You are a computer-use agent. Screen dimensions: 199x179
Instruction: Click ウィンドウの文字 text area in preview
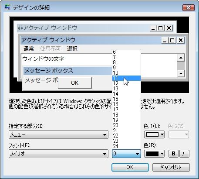coord(43,59)
